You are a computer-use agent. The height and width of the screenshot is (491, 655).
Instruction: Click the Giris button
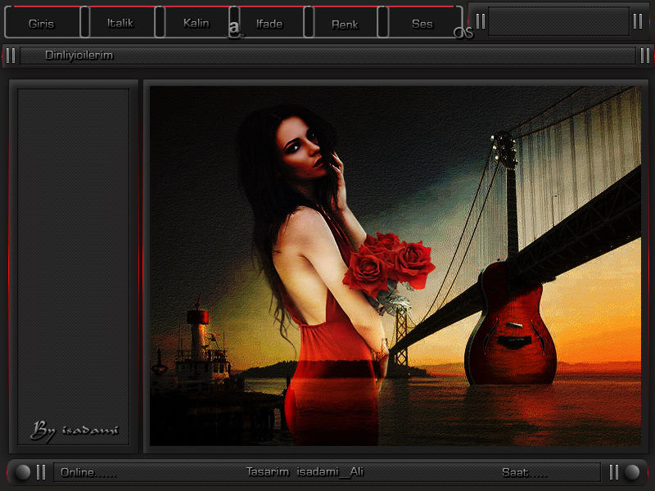[x=42, y=23]
